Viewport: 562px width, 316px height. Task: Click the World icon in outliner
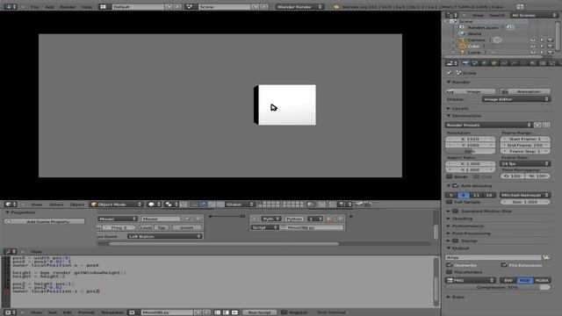pos(463,33)
